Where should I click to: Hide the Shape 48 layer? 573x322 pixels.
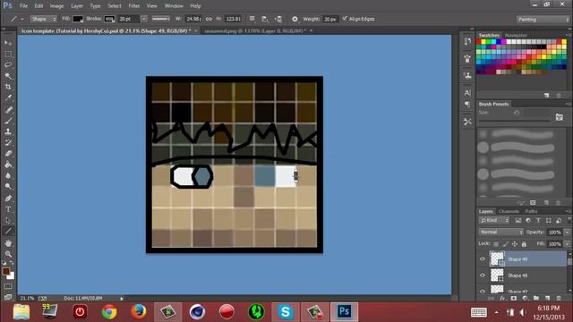coord(483,275)
